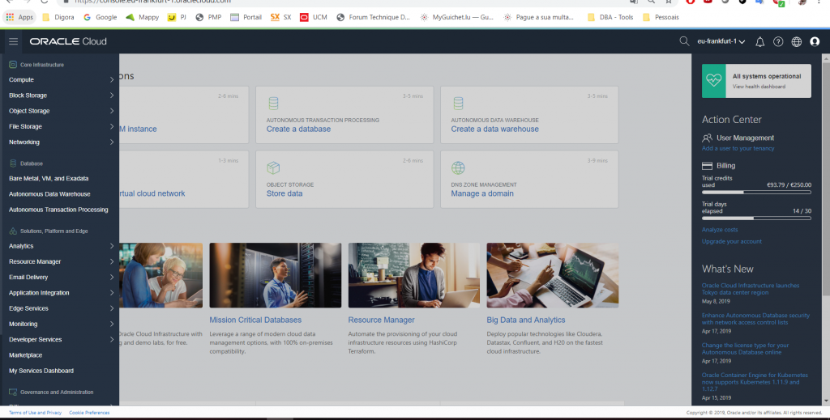Open the Pessoais bookmark folder
Image resolution: width=830 pixels, height=420 pixels.
coord(661,17)
